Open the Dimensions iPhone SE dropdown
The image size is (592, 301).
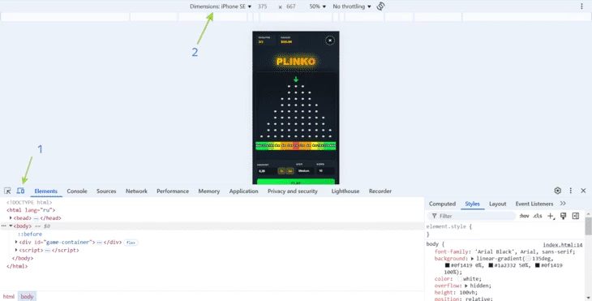coord(221,6)
